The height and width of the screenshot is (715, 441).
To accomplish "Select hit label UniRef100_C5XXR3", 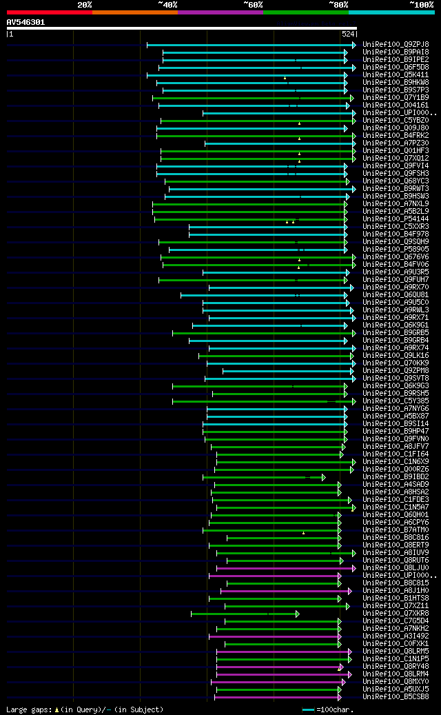I will coord(396,226).
